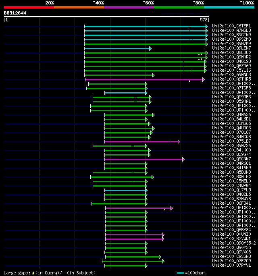Select the UniRef100_C4QVW4 label
Screen dimensions: 258x276
tap(231, 185)
